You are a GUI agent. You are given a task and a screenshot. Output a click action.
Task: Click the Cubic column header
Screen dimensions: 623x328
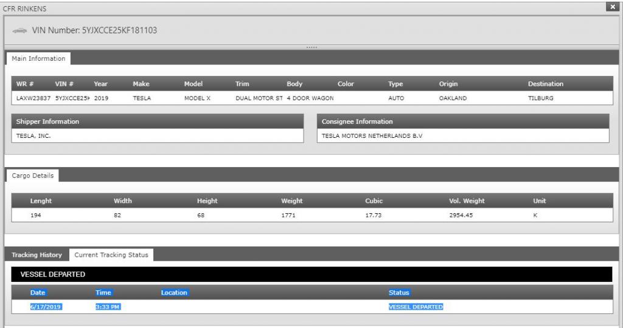pos(374,200)
